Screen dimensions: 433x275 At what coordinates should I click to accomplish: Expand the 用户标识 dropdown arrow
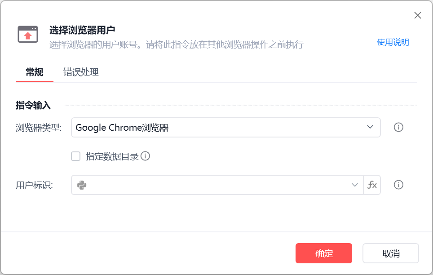(x=354, y=185)
